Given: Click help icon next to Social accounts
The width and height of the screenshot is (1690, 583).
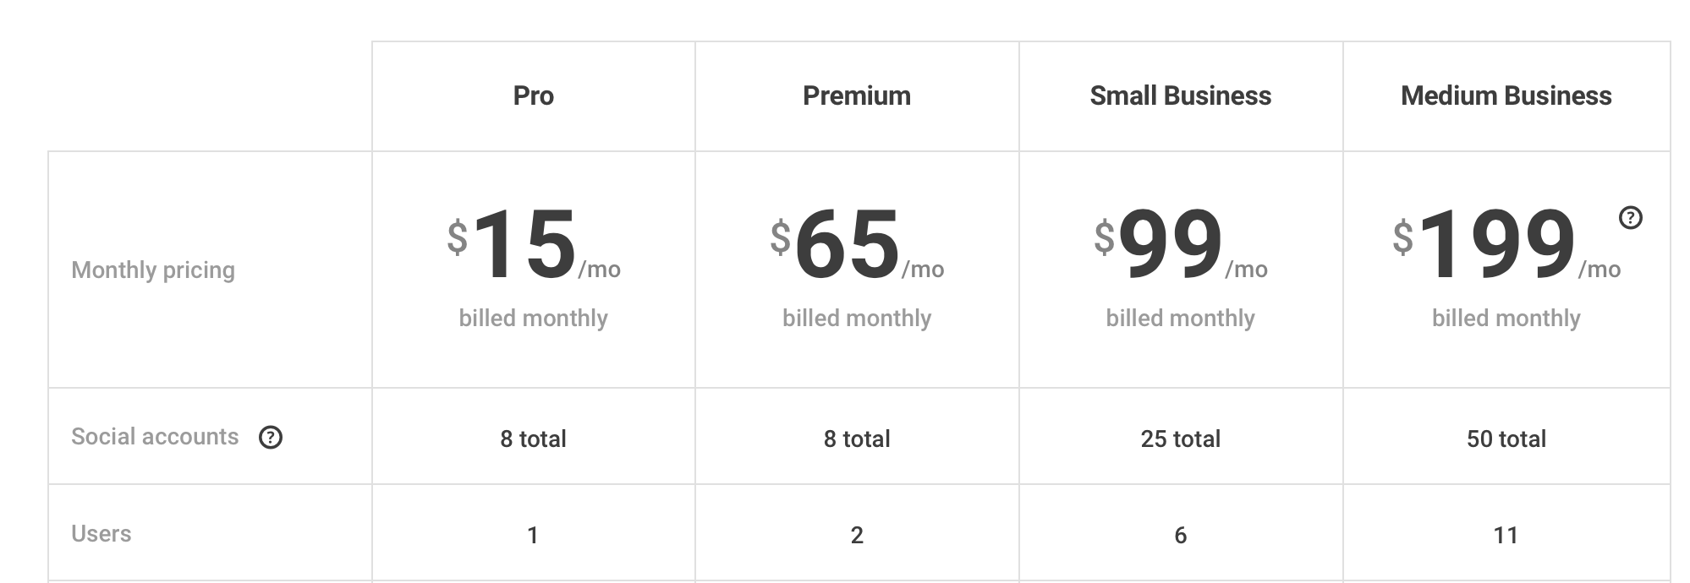Looking at the screenshot, I should [271, 437].
